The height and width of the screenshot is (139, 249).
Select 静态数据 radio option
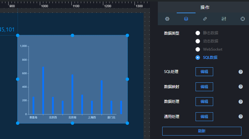[198, 33]
